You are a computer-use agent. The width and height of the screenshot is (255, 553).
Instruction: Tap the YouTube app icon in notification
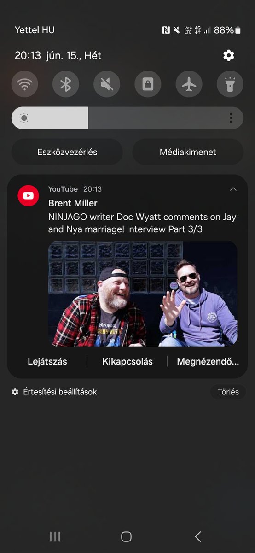(28, 196)
